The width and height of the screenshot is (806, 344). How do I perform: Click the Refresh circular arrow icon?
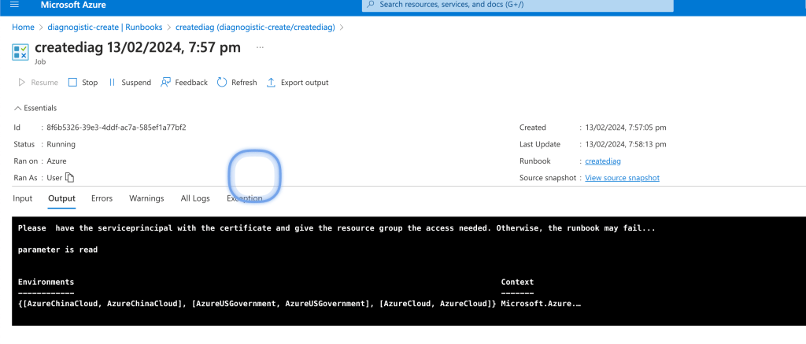pyautogui.click(x=222, y=83)
